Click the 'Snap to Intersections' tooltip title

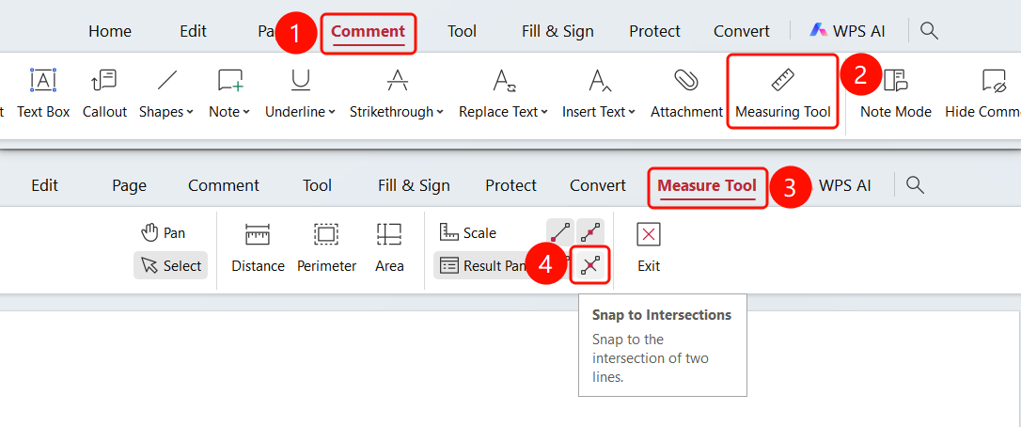[x=662, y=315]
